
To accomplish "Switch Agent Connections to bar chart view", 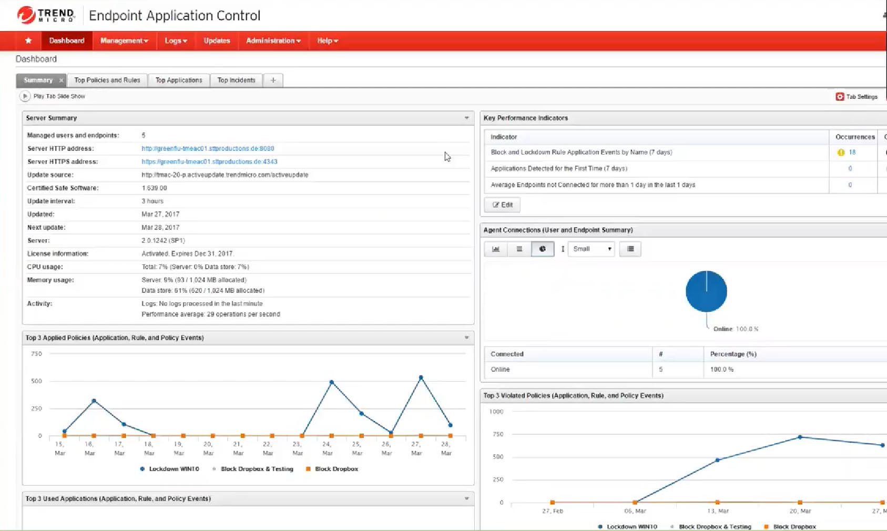I will coord(495,249).
